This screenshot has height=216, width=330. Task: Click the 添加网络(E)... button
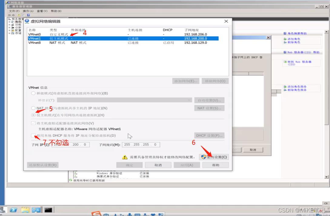(186, 81)
